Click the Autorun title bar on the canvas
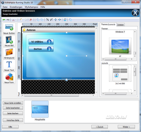 pos(59,30)
